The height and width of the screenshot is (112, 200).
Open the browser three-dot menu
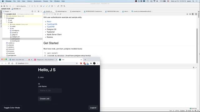coord(98,63)
